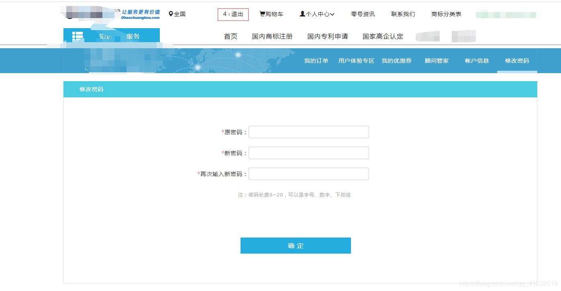Focus the 再次输入新密码 input field

309,174
